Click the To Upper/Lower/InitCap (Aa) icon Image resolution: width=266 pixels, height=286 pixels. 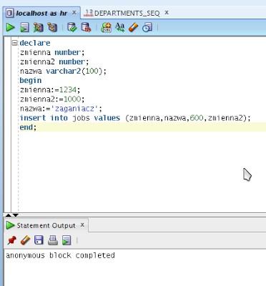(x=120, y=27)
